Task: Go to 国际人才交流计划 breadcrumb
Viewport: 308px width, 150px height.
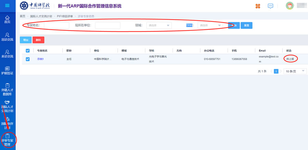Action: (x=41, y=16)
